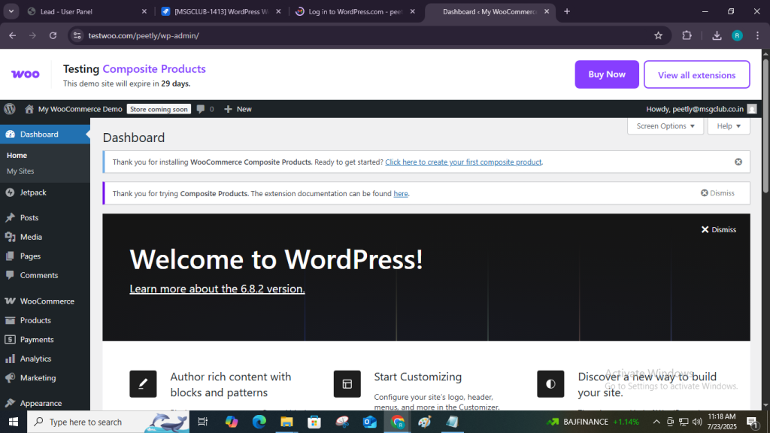Screen dimensions: 770x433
Task: Switch to the MSGCLUB-1413 WordPress tab
Action: (x=221, y=11)
